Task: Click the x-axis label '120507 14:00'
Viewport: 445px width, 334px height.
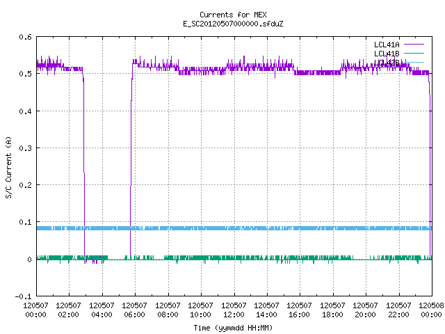Action: pyautogui.click(x=266, y=310)
